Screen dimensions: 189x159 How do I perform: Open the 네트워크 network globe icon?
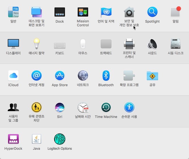pyautogui.click(x=83, y=76)
